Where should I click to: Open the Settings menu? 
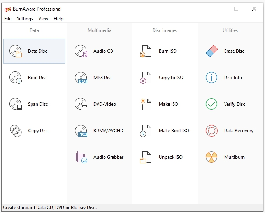tap(25, 19)
